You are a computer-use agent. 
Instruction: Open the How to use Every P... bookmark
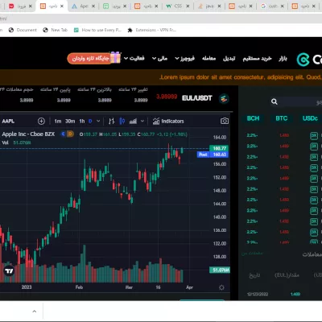click(x=98, y=30)
